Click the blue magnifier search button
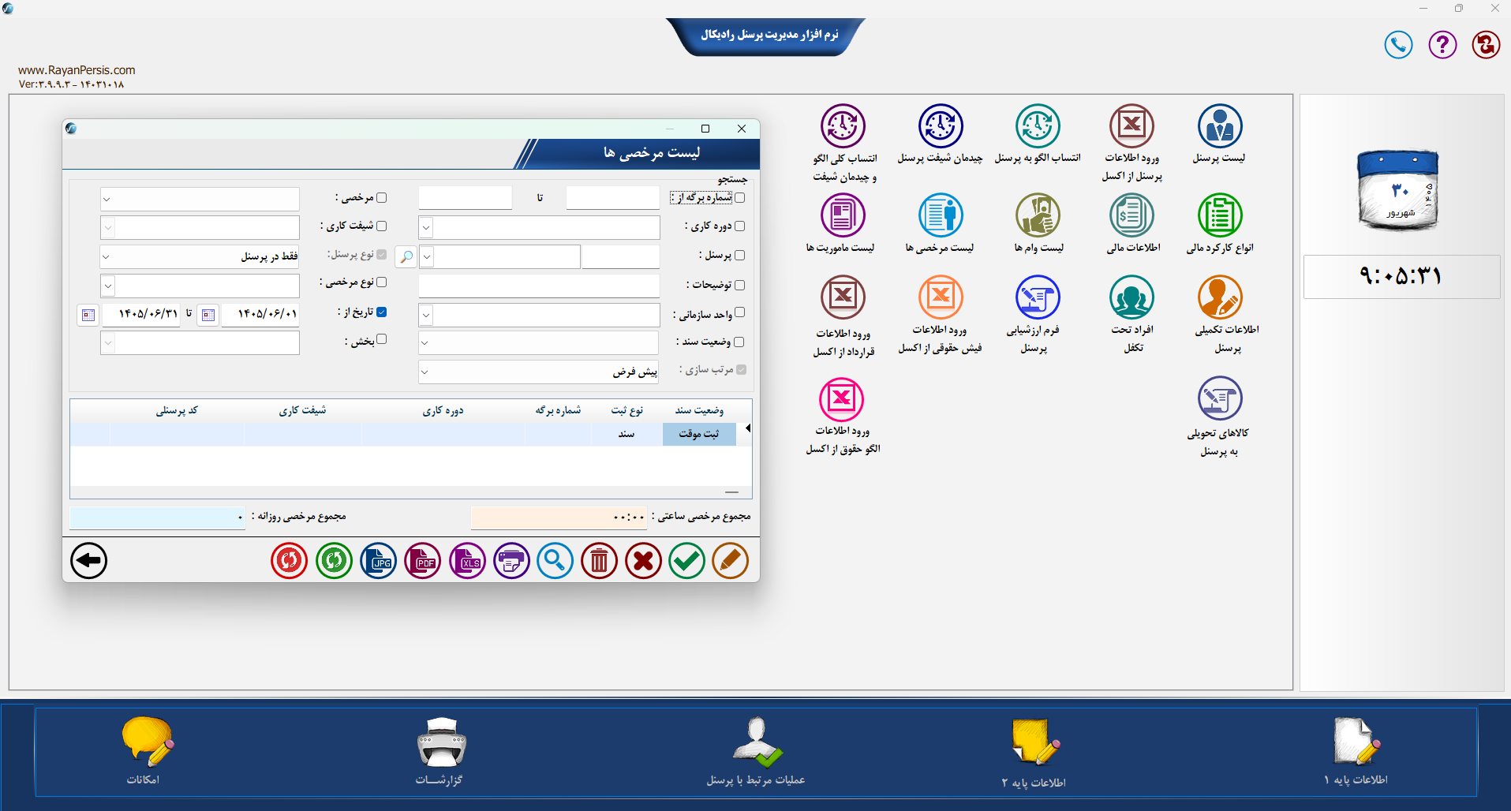 [555, 561]
